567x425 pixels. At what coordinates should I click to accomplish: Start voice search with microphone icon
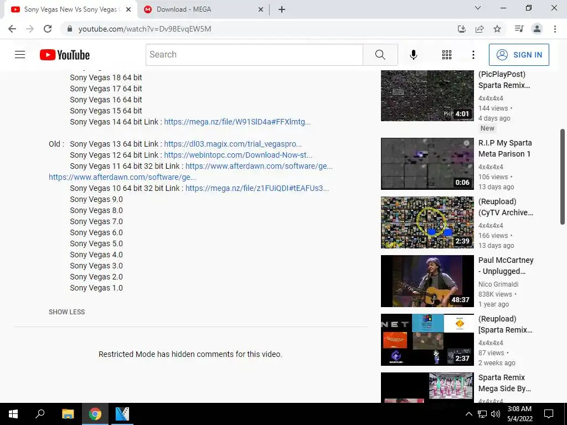(x=413, y=55)
